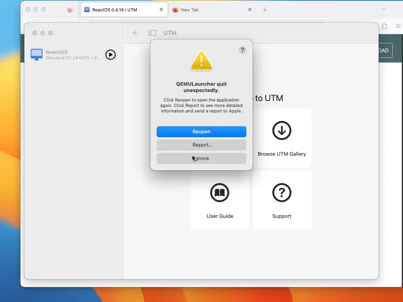Switch to the New Tab browser tab

point(211,10)
